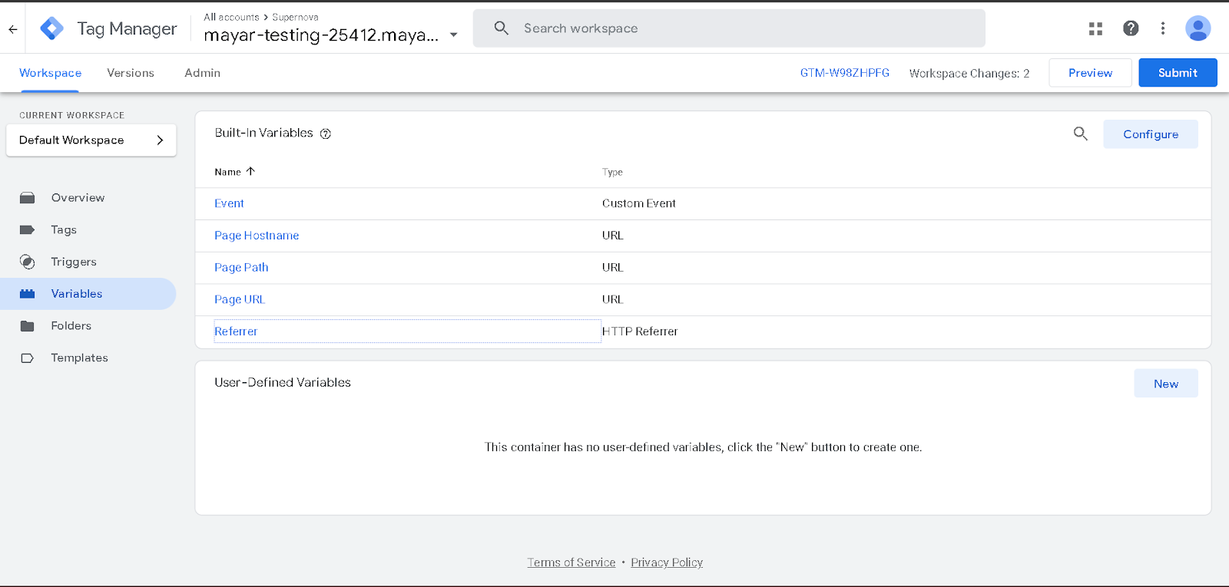This screenshot has width=1229, height=587.
Task: Click the Supernova breadcrumb
Action: [x=295, y=17]
